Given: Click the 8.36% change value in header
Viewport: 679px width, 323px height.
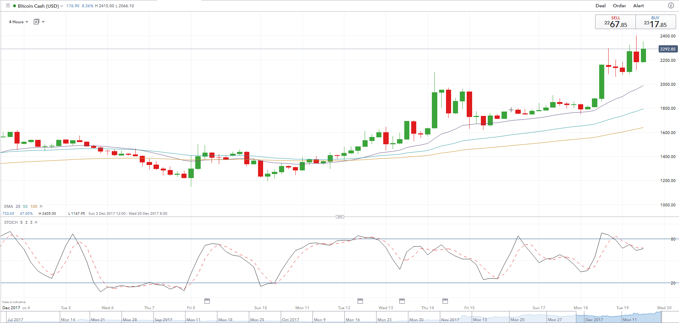Looking at the screenshot, I should 87,6.
